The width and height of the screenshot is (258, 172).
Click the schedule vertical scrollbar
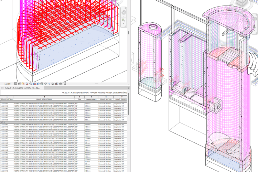128,104
